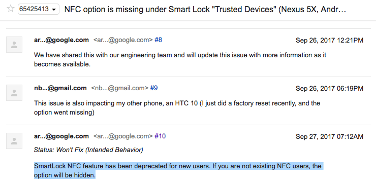
Task: Click the Sep 26, 2017 06:19PM timestamp
Action: (329, 88)
